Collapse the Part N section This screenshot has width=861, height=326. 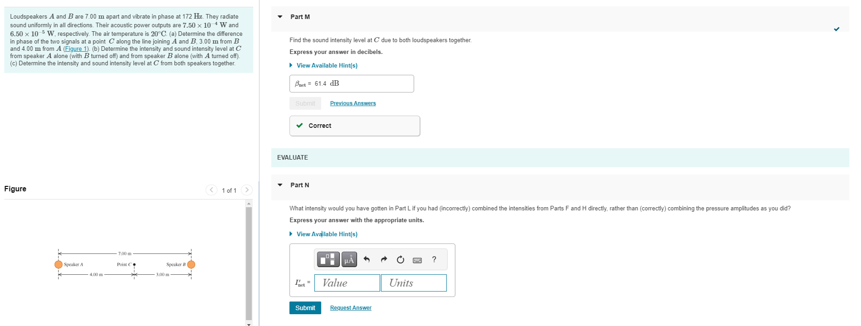point(280,185)
